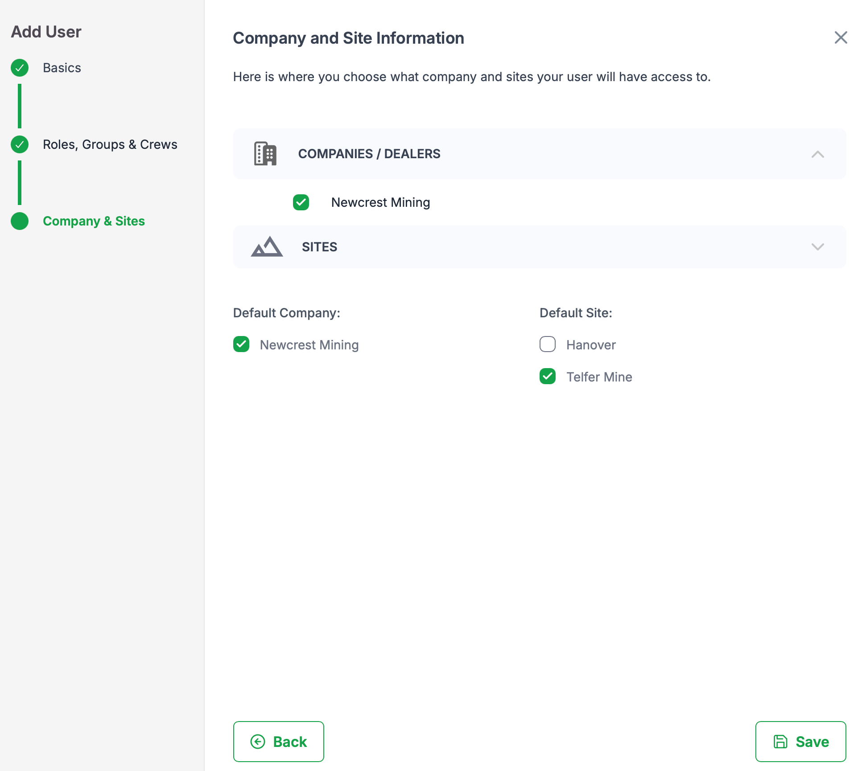Click the floppy disk icon in the Save button

(780, 742)
